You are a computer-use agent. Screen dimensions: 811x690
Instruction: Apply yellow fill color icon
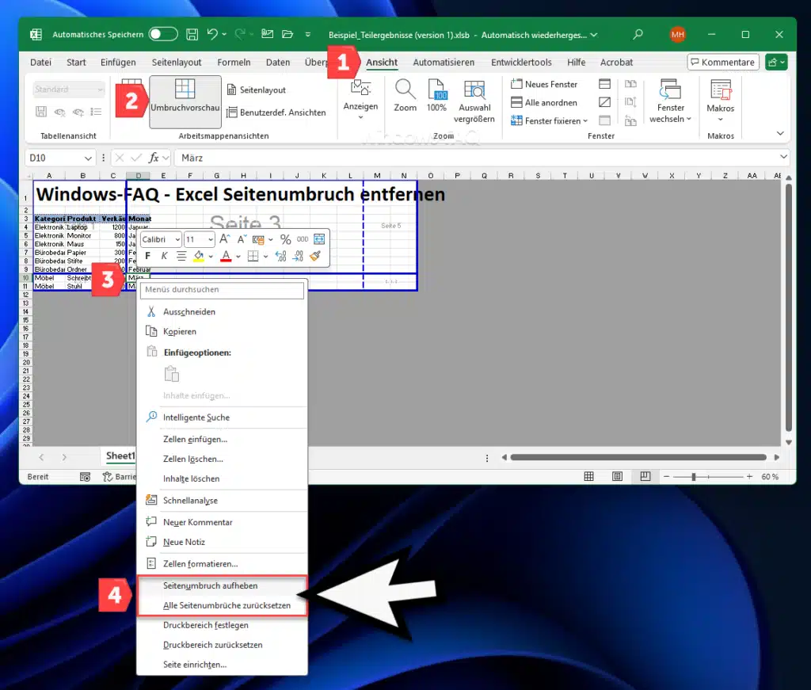coord(198,256)
